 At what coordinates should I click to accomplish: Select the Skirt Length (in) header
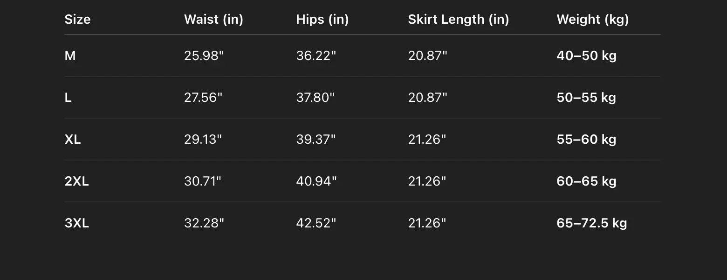[x=458, y=20]
